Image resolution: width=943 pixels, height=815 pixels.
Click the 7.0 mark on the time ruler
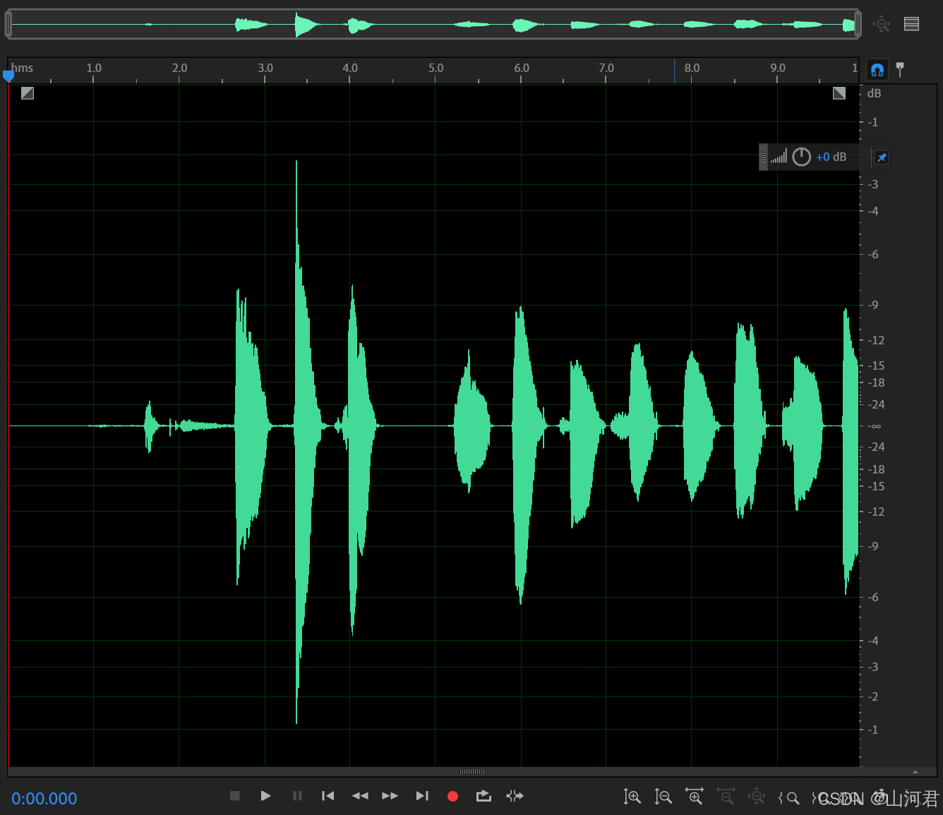[606, 68]
